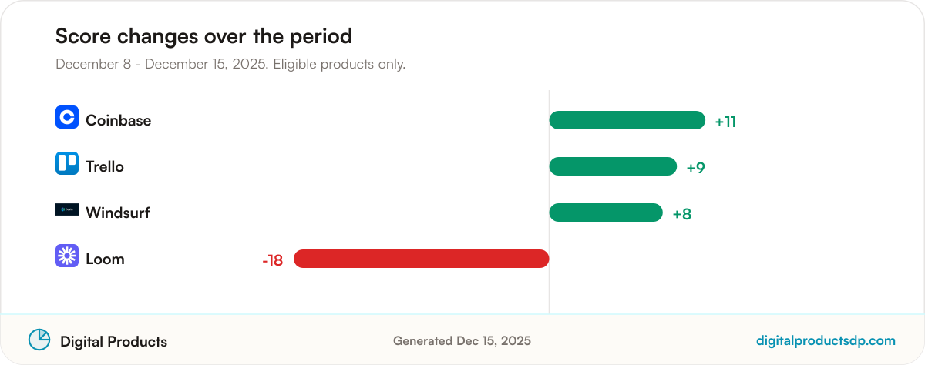
Task: Click the Generated Dec 15, 2025 text
Action: pos(462,340)
